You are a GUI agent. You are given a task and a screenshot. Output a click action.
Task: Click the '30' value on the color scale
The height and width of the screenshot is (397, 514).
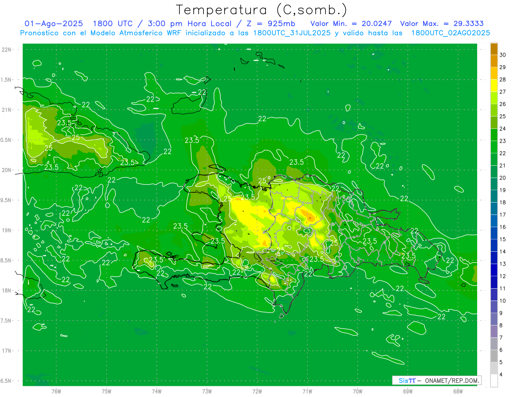pos(503,55)
